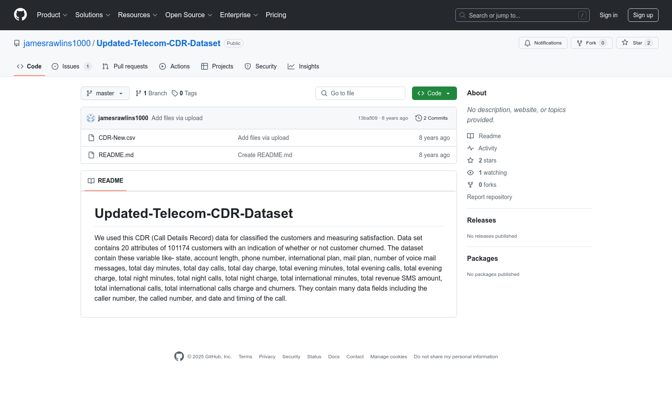
Task: Switch to the Security tab
Action: coord(260,66)
